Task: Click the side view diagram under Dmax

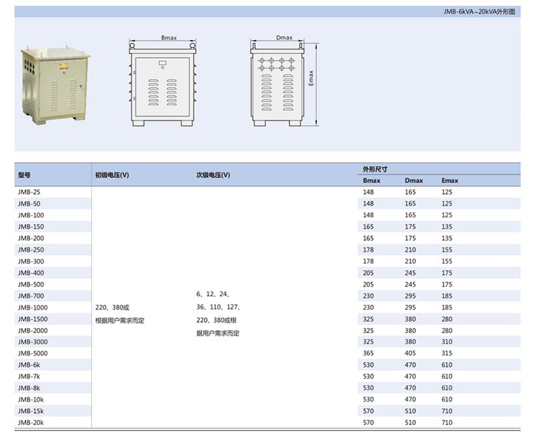Action: 284,85
